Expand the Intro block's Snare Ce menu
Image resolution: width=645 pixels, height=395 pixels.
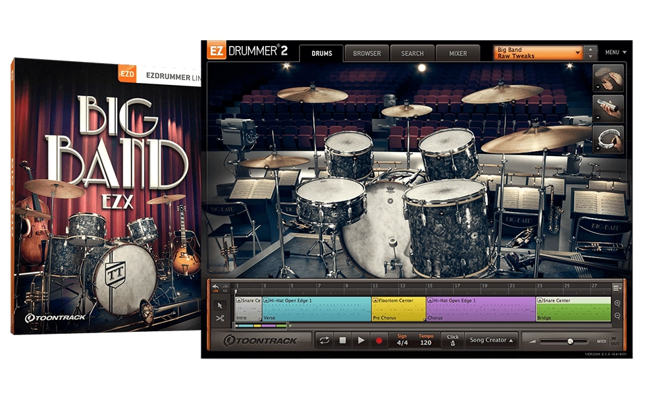[x=238, y=300]
